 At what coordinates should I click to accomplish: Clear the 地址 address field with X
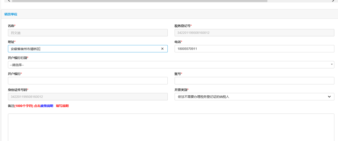tap(162, 49)
